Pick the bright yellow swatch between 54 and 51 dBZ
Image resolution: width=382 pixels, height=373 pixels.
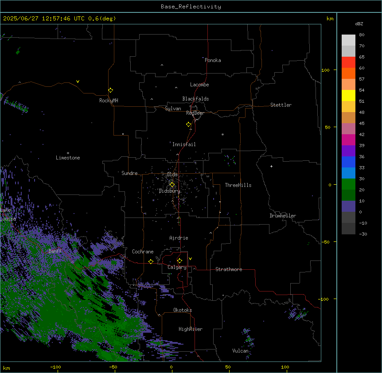tap(348, 95)
